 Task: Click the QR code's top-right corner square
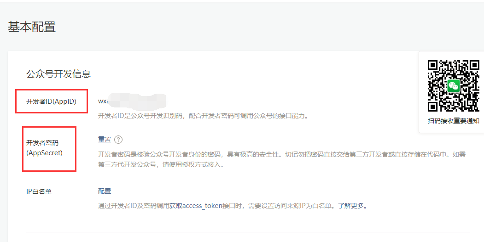pyautogui.click(x=473, y=66)
